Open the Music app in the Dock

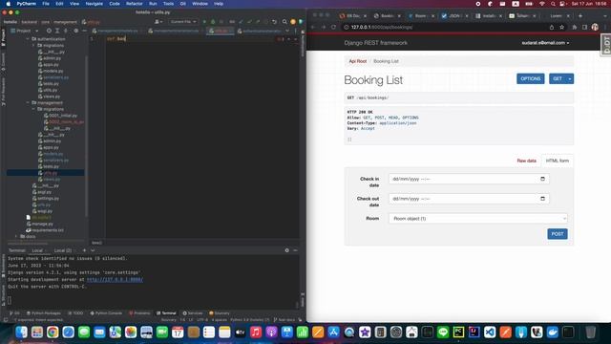[256, 333]
